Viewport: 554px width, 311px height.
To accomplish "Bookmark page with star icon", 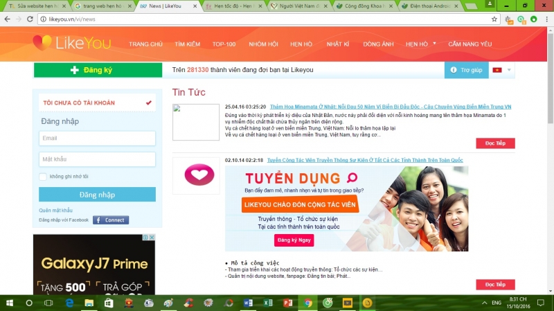I will [494, 19].
